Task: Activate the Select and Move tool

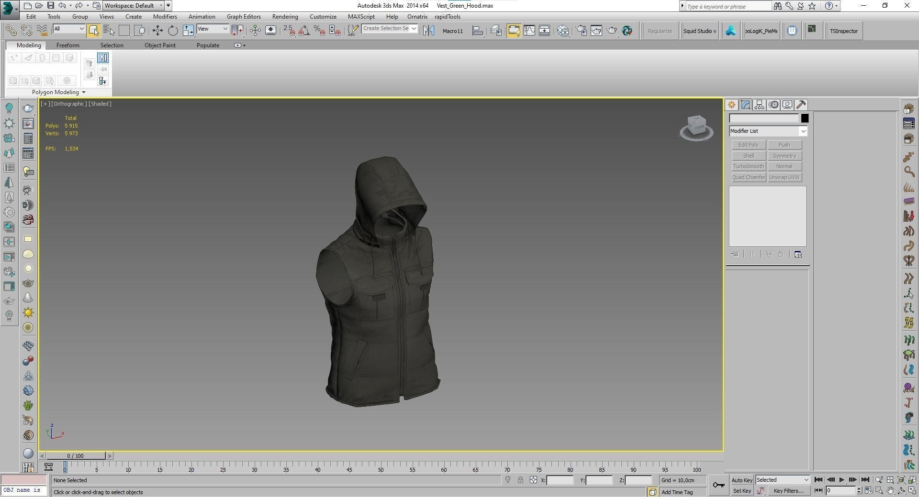Action: click(157, 31)
